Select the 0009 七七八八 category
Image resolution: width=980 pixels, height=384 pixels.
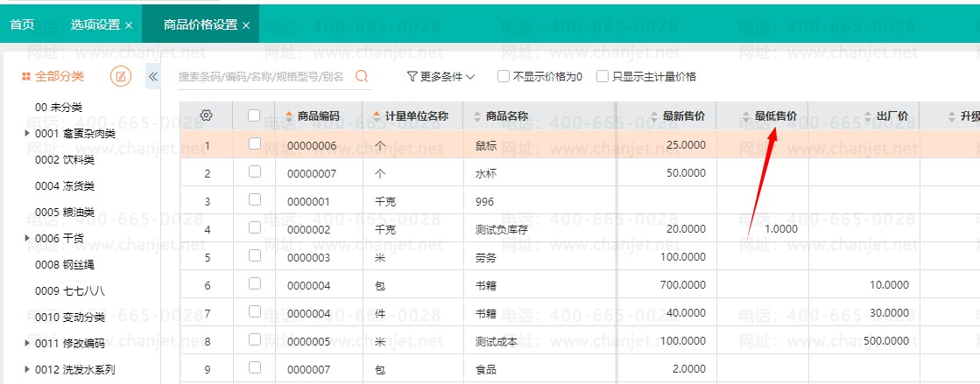pyautogui.click(x=70, y=291)
